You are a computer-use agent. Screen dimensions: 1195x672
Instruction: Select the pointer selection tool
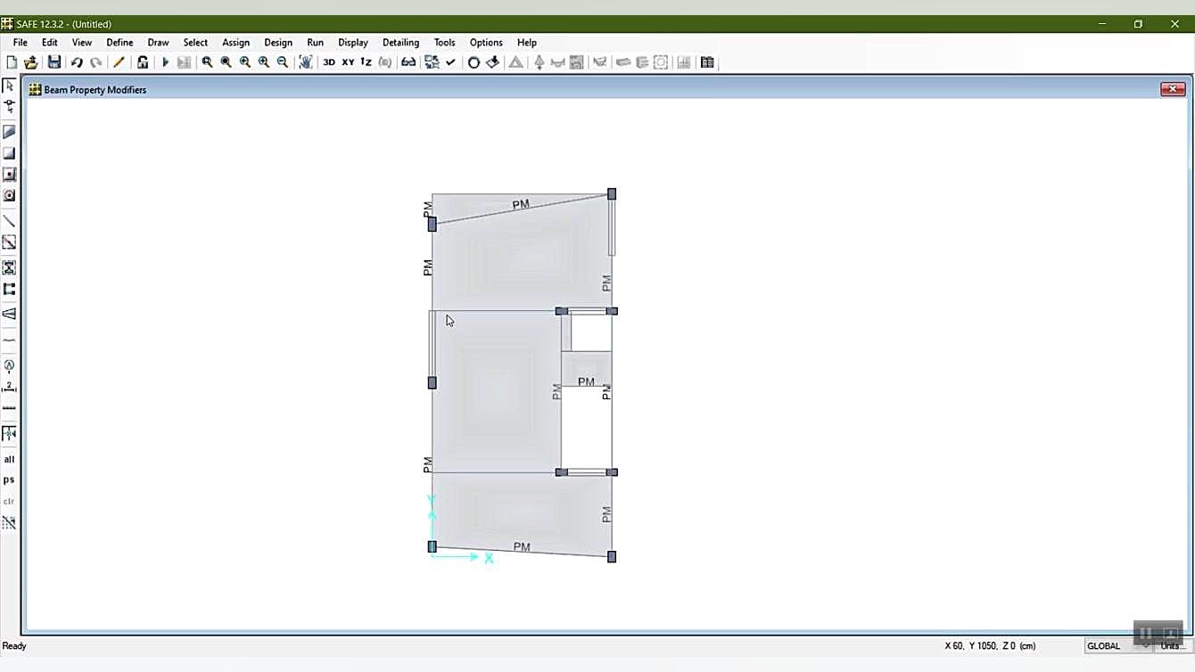click(9, 86)
